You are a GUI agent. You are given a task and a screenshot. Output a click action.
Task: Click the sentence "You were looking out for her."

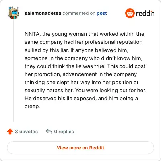(x=111, y=90)
